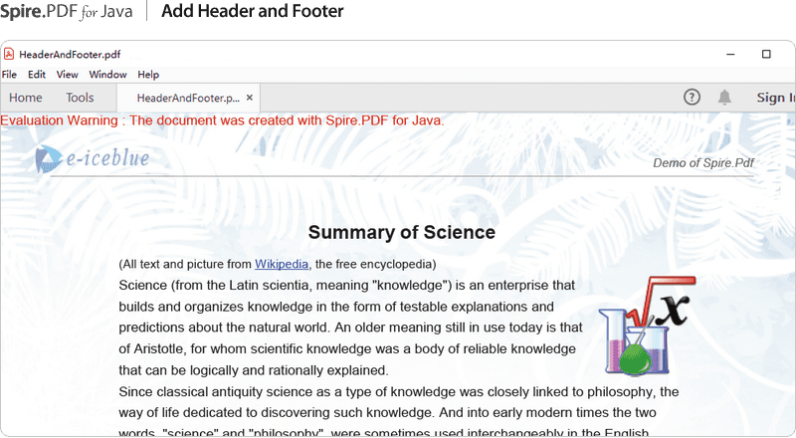
Task: Switch to the Home tab
Action: click(x=26, y=98)
